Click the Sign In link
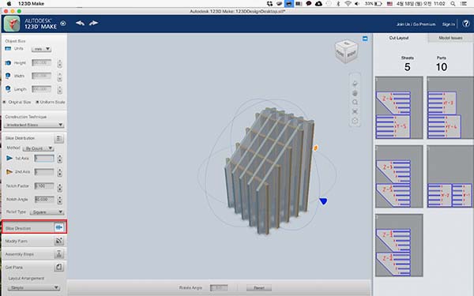Viewport: 474px width, 296px height. pos(449,24)
